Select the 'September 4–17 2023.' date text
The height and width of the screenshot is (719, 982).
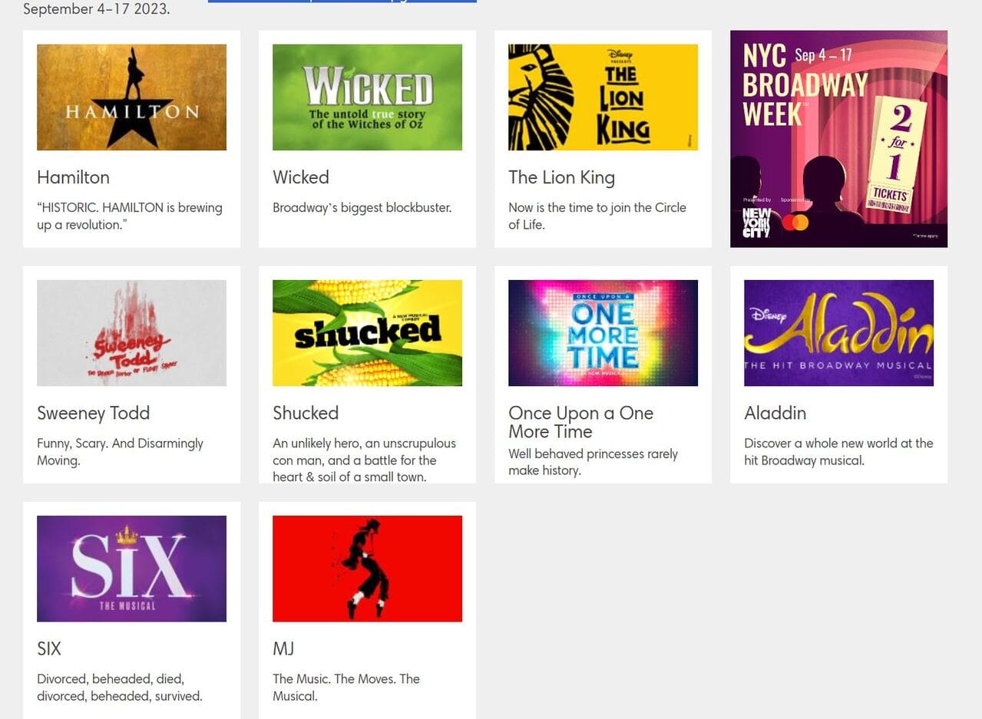(x=97, y=9)
